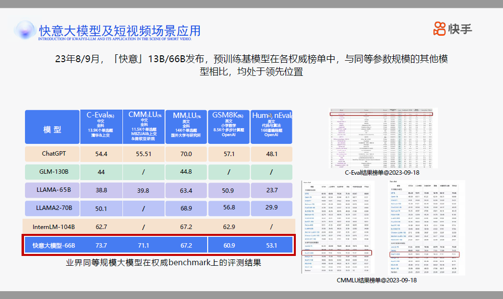This screenshot has height=299, width=503.
Task: Click GLM-130B's MMLU score 44.8
Action: (x=186, y=172)
